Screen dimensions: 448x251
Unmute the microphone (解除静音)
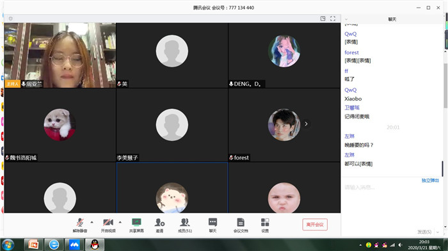point(80,225)
